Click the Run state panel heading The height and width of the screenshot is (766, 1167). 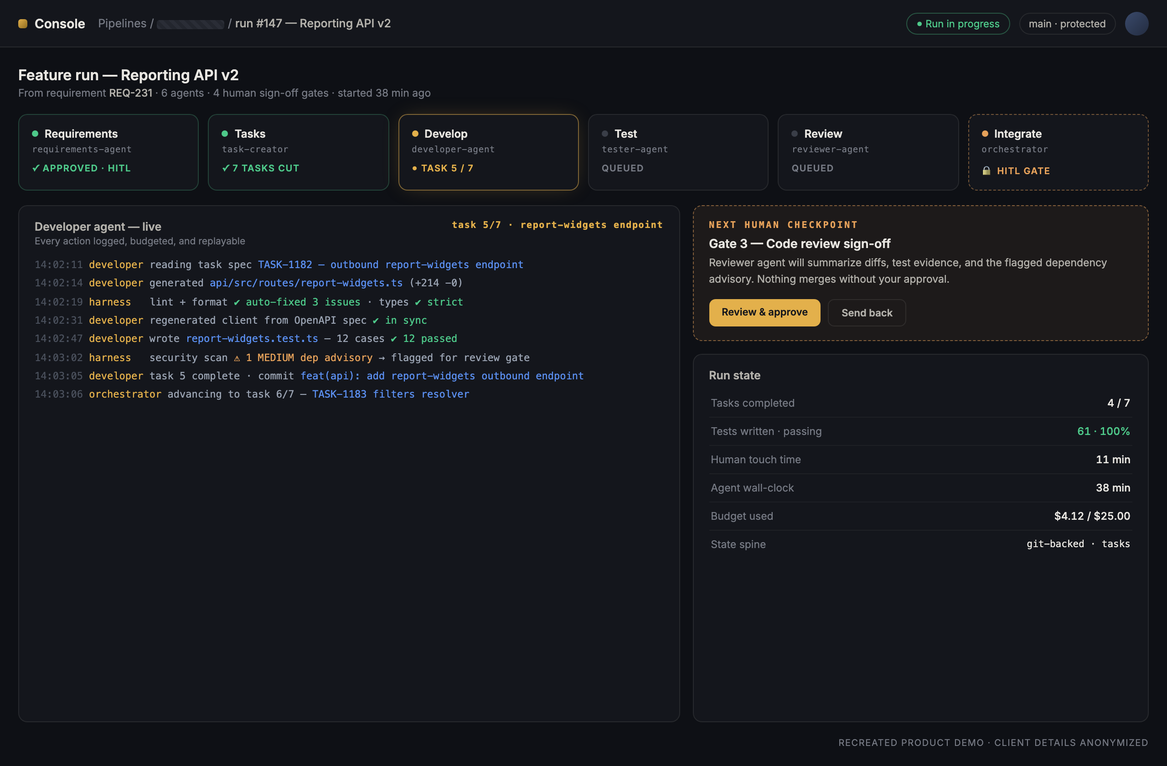tap(734, 375)
